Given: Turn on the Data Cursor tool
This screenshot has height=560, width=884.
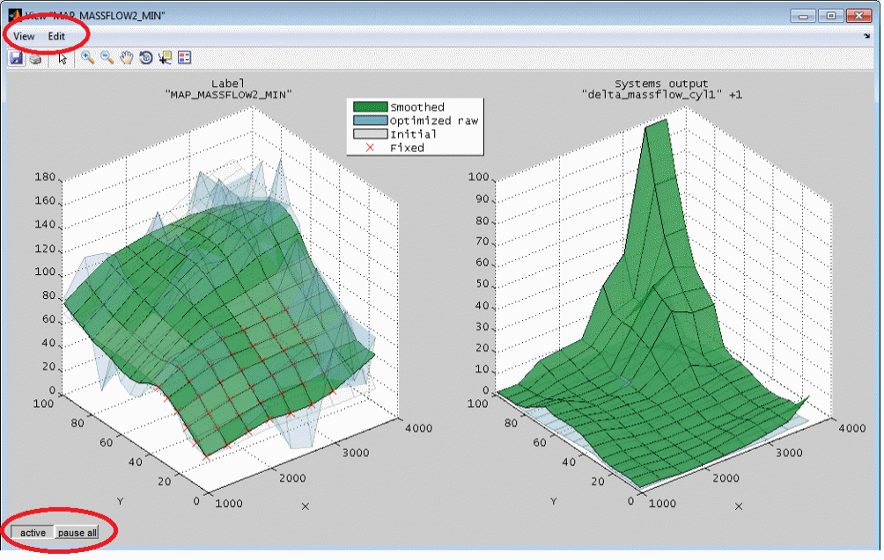Looking at the screenshot, I should pyautogui.click(x=165, y=57).
